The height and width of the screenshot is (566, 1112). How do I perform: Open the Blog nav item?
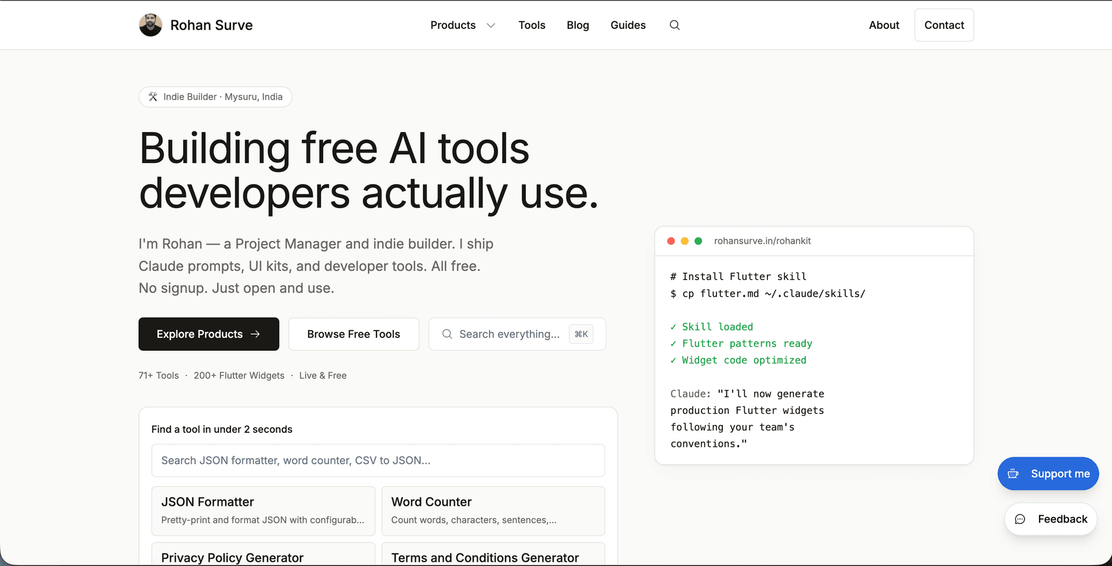(577, 25)
